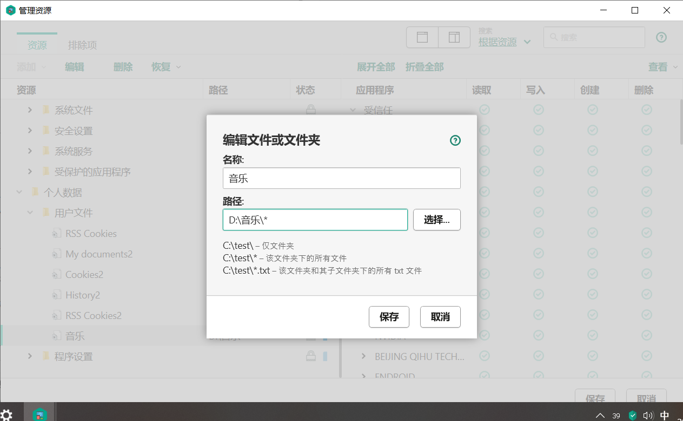Click the 路径 field with D:\音乐\*
The image size is (683, 421).
(x=315, y=220)
